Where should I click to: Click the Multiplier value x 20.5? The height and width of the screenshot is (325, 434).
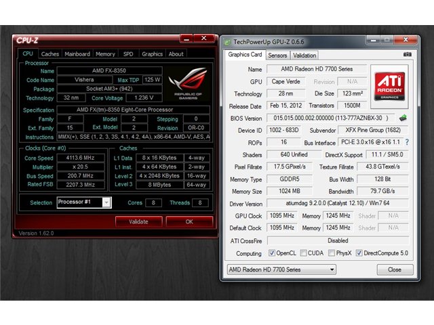pyautogui.click(x=80, y=167)
